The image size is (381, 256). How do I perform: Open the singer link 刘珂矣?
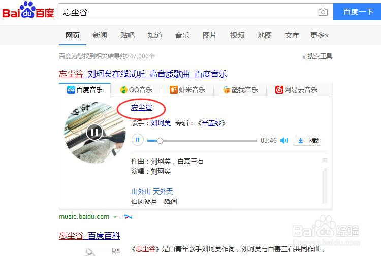(x=161, y=123)
